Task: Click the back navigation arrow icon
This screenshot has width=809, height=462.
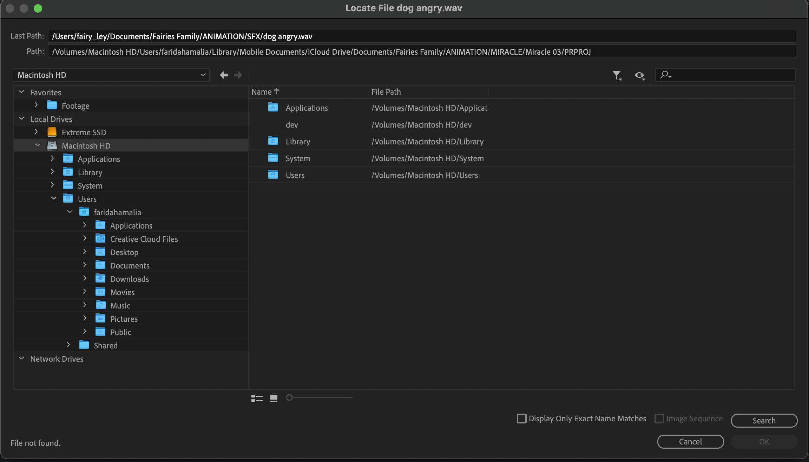Action: [x=223, y=74]
